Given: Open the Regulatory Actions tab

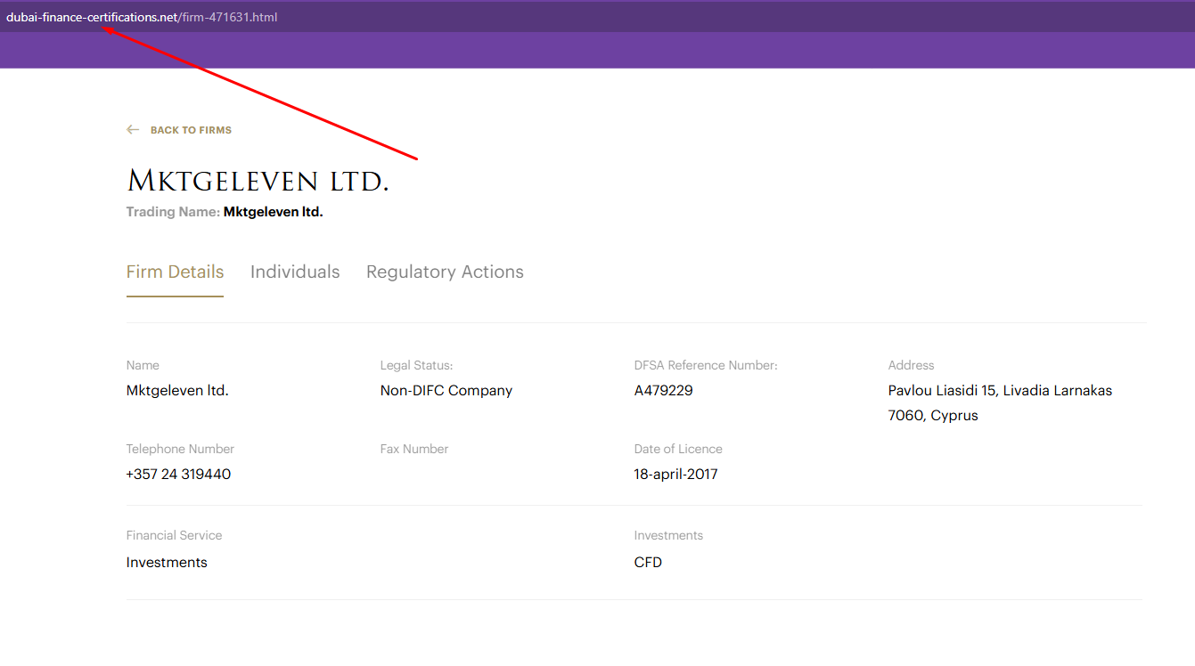Looking at the screenshot, I should point(445,272).
